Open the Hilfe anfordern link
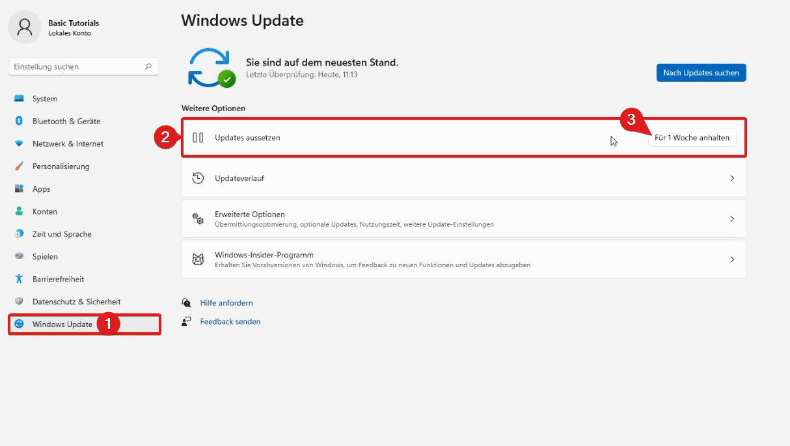This screenshot has height=446, width=790. 226,303
